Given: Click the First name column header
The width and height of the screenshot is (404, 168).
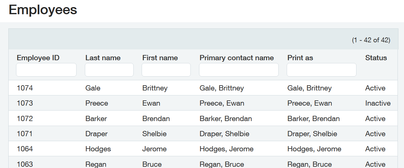Looking at the screenshot, I should (160, 58).
